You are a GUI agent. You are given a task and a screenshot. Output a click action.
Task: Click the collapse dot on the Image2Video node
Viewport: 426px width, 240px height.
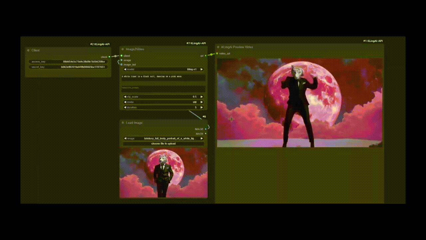tap(122, 49)
